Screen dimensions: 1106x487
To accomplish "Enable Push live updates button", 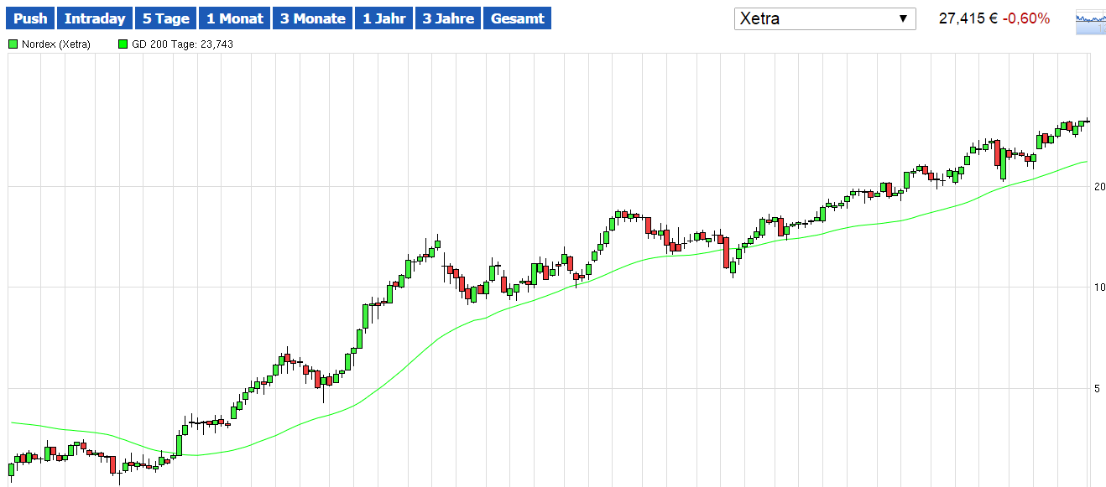I will coord(30,18).
